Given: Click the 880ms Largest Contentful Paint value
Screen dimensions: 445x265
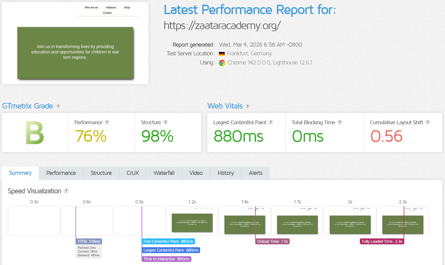Looking at the screenshot, I should point(238,136).
